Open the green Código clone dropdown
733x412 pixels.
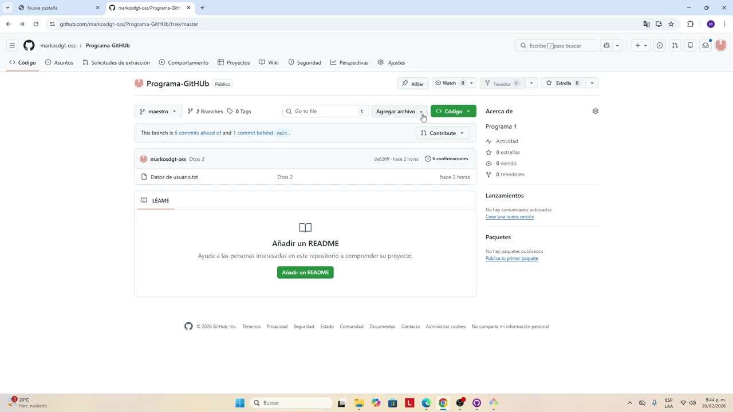pos(453,111)
